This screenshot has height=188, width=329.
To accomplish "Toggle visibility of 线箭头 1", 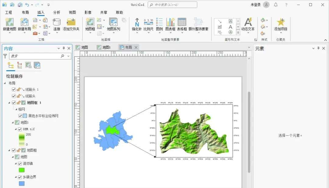I will click(x=14, y=90).
